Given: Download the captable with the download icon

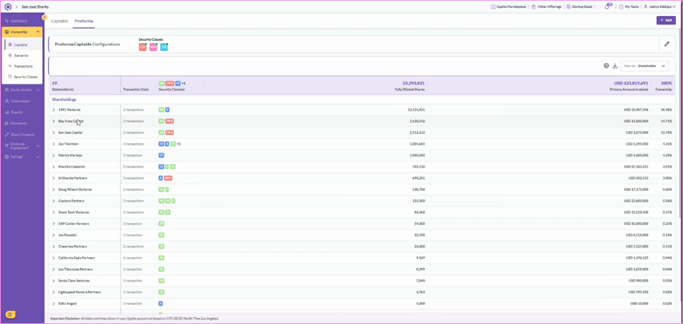Looking at the screenshot, I should 615,66.
